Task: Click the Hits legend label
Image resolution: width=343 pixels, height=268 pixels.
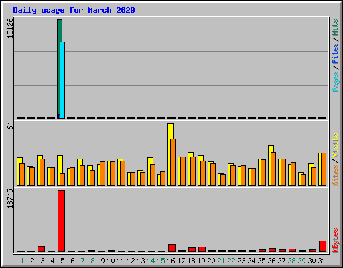Action: pos(335,27)
